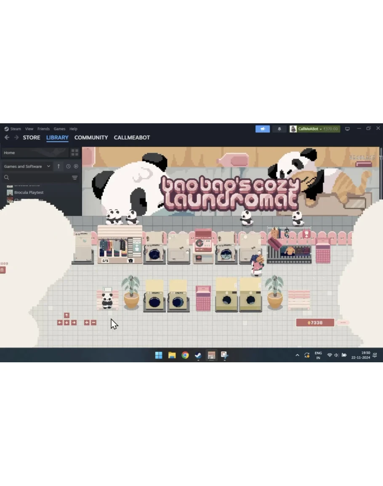Image resolution: width=383 pixels, height=486 pixels.
Task: Open advanced filter options beside search
Action: tap(74, 178)
